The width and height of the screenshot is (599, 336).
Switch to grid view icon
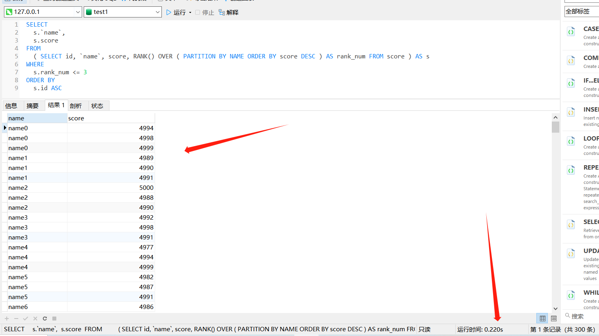pos(542,319)
